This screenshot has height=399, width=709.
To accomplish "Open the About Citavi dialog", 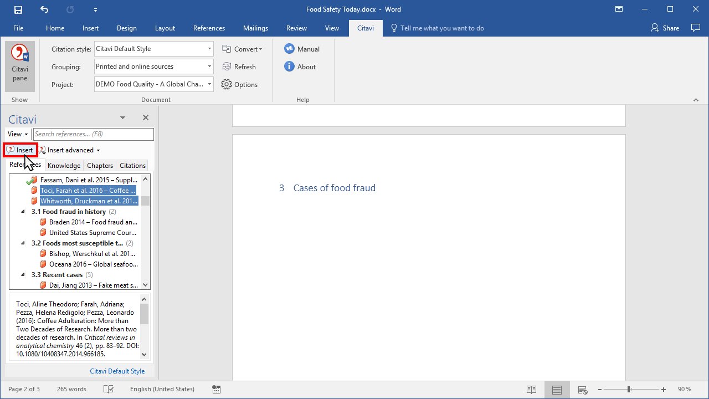I will click(300, 66).
